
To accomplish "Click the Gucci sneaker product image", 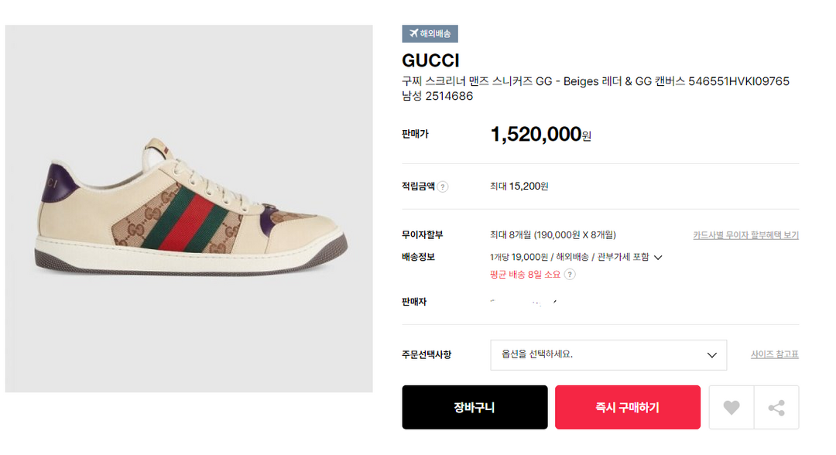I will (x=189, y=208).
